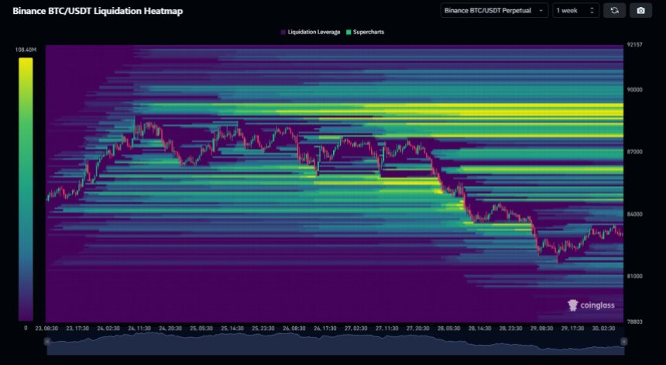The height and width of the screenshot is (365, 666).
Task: Click the Binance BTC/USDT Liquidation Heatmap title
Action: click(98, 11)
